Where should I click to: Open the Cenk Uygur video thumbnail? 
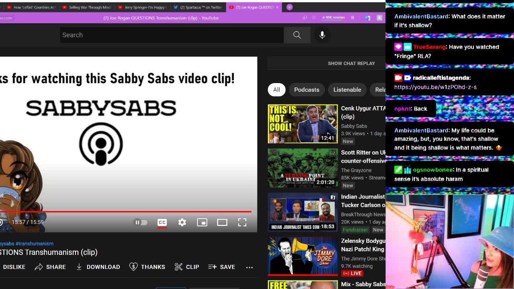click(303, 124)
